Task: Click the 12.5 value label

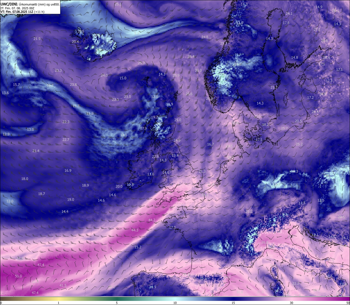Action: tap(302, 203)
